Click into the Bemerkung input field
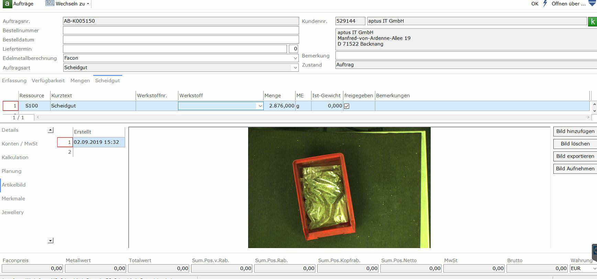Screen dimensions: 597x279 466,55
